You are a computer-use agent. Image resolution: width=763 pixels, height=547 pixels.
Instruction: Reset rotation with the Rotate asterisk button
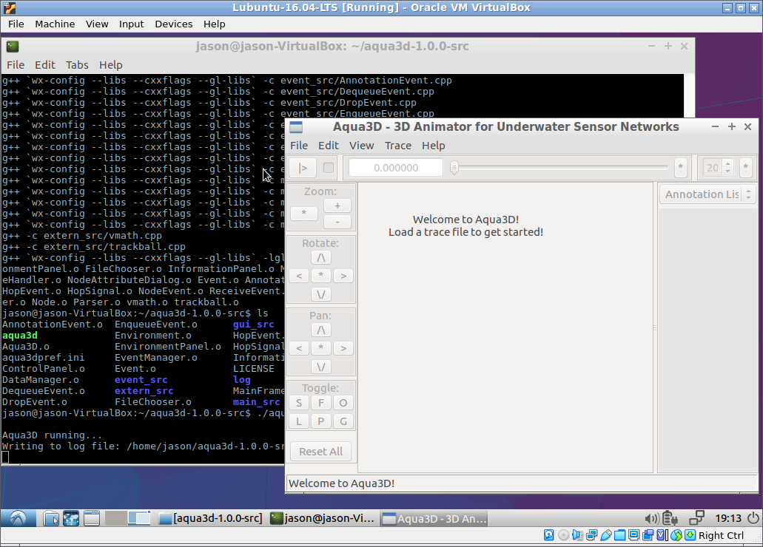(321, 276)
